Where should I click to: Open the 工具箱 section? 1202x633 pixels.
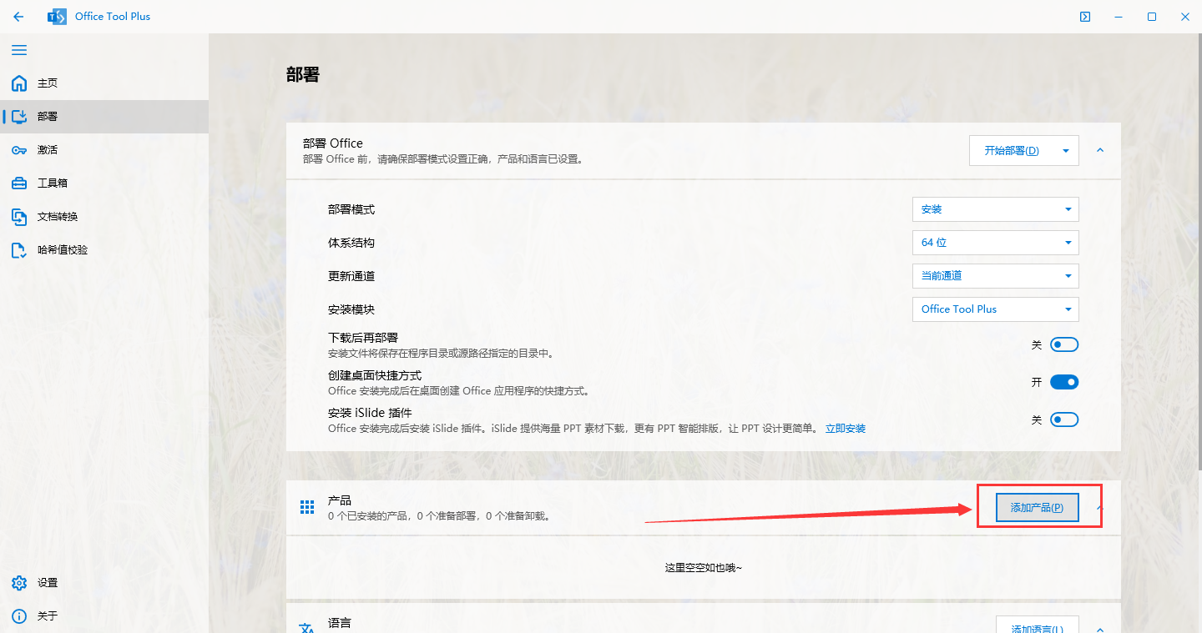click(x=48, y=183)
